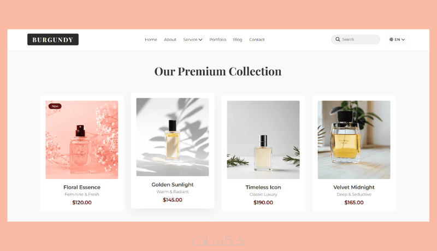Image resolution: width=437 pixels, height=251 pixels.
Task: Open the Portfolio page
Action: point(217,39)
